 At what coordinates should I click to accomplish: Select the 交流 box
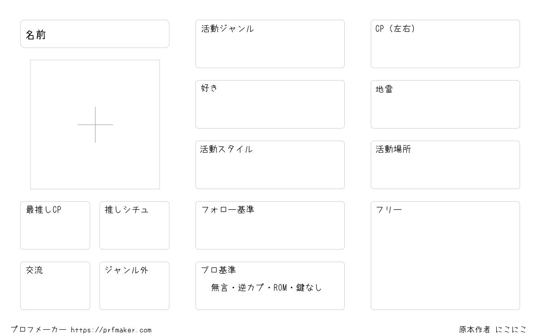[55, 286]
